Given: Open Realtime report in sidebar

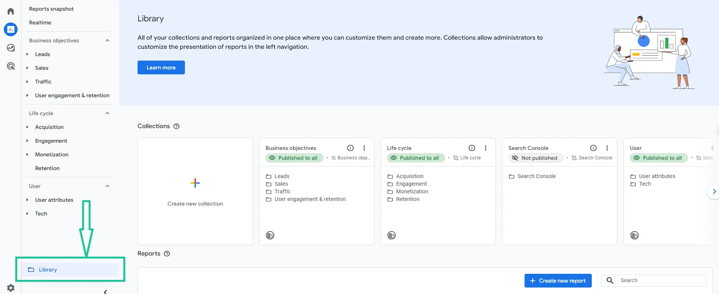Looking at the screenshot, I should (x=40, y=22).
